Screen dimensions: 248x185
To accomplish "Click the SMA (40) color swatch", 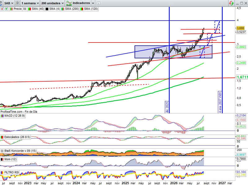I will tap(29, 9).
